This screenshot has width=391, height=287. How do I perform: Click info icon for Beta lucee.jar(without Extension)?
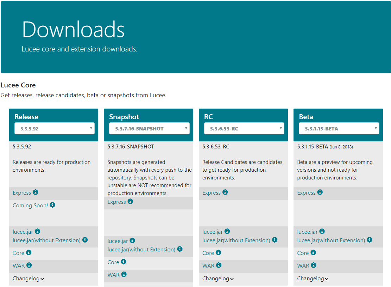click(x=370, y=240)
